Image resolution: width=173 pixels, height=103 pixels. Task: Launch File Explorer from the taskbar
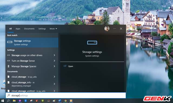point(14,101)
